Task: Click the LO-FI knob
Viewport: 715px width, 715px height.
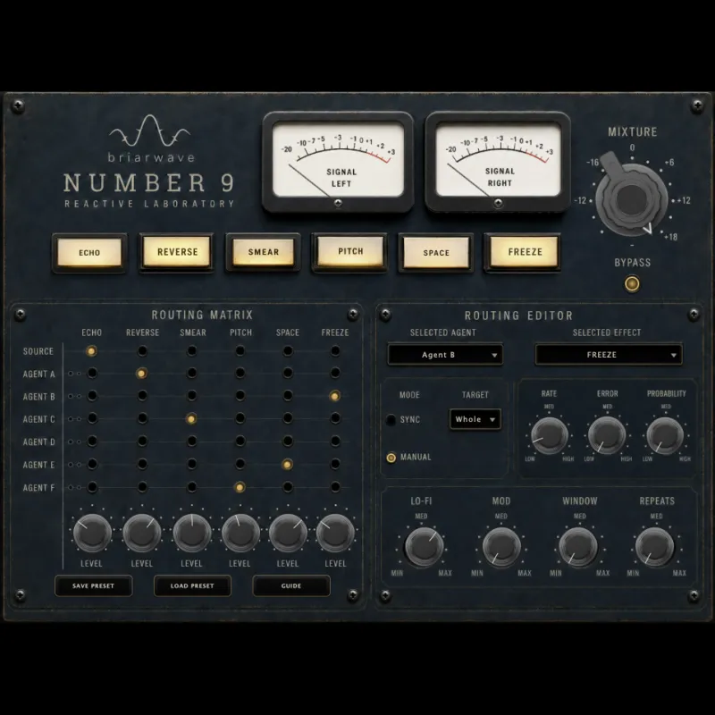Action: click(x=424, y=546)
